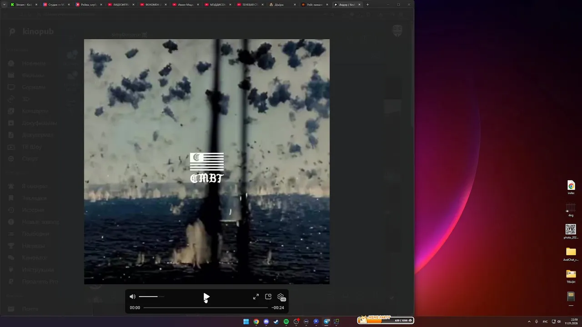This screenshot has height=327, width=582.
Task: Click the -00:24 remaining time label
Action: 278,307
